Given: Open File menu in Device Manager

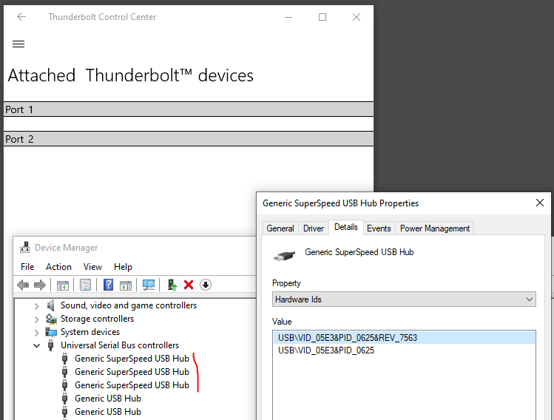Looking at the screenshot, I should pyautogui.click(x=27, y=267).
